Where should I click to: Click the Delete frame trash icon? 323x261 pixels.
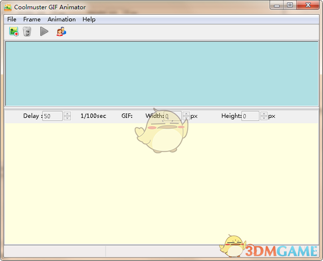(27, 32)
